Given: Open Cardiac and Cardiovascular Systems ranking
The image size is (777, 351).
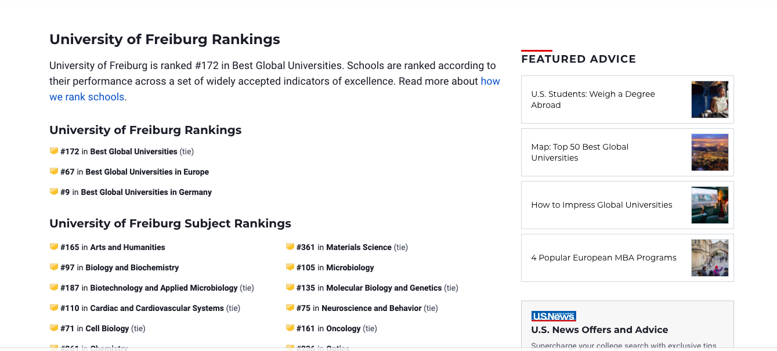Looking at the screenshot, I should pos(157,308).
